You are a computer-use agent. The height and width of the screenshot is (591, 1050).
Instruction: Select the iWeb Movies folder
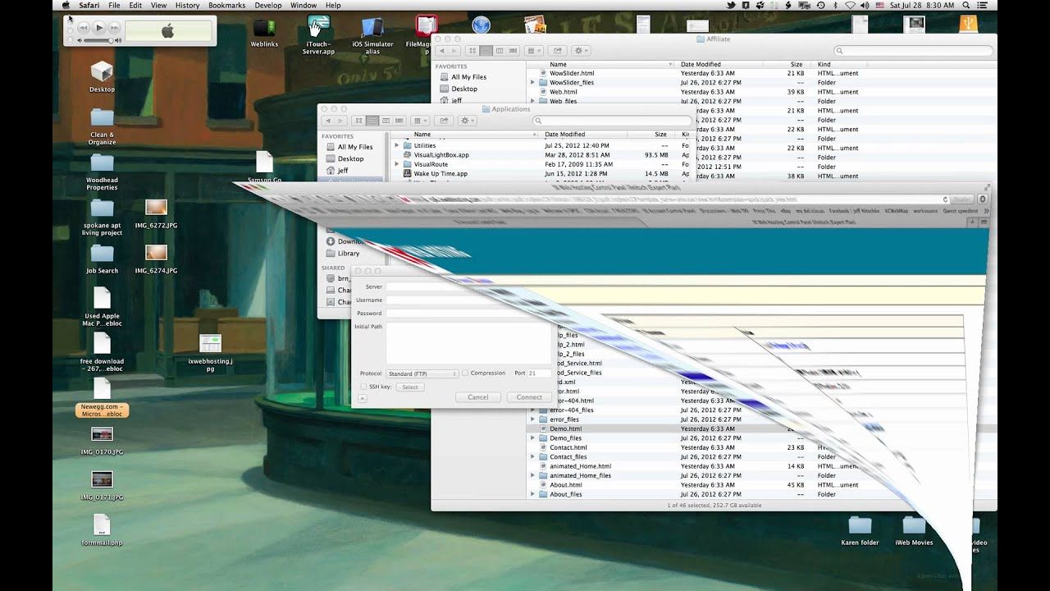point(914,530)
